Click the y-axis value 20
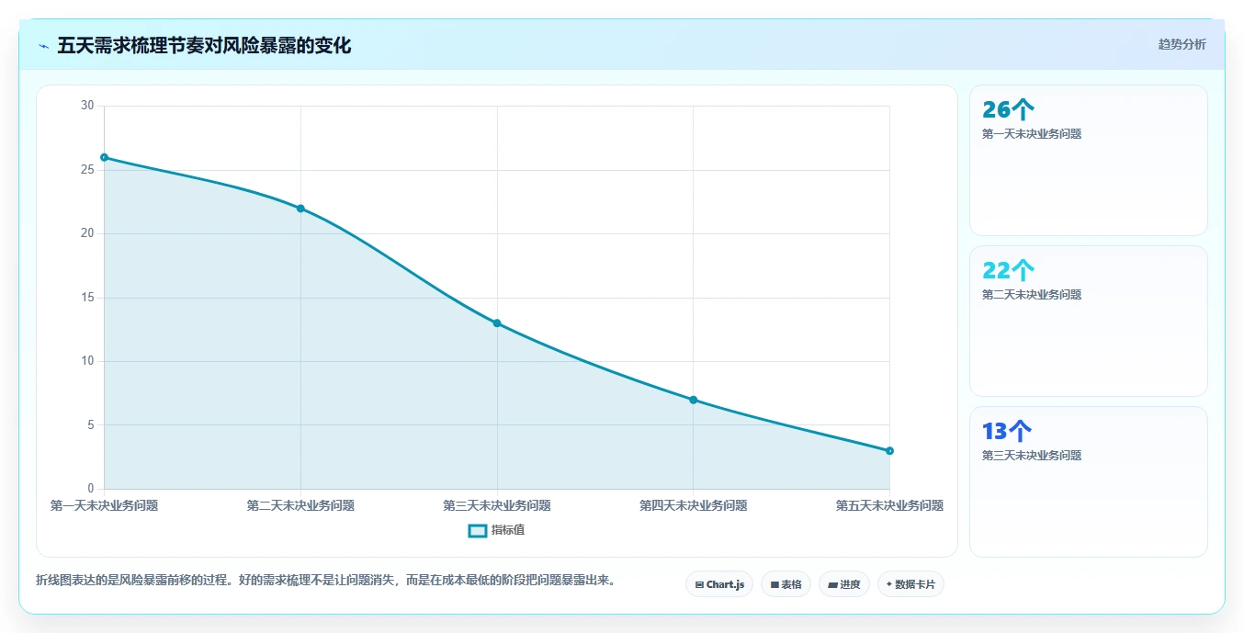The image size is (1244, 633). pos(87,233)
